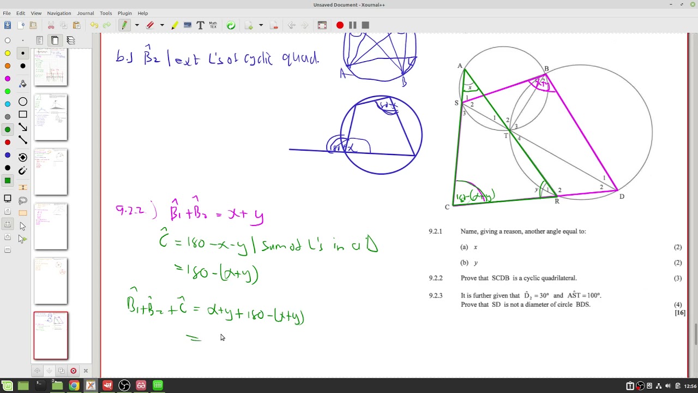The height and width of the screenshot is (393, 698).
Task: Open OBS Studio from the taskbar
Action: coord(124,386)
